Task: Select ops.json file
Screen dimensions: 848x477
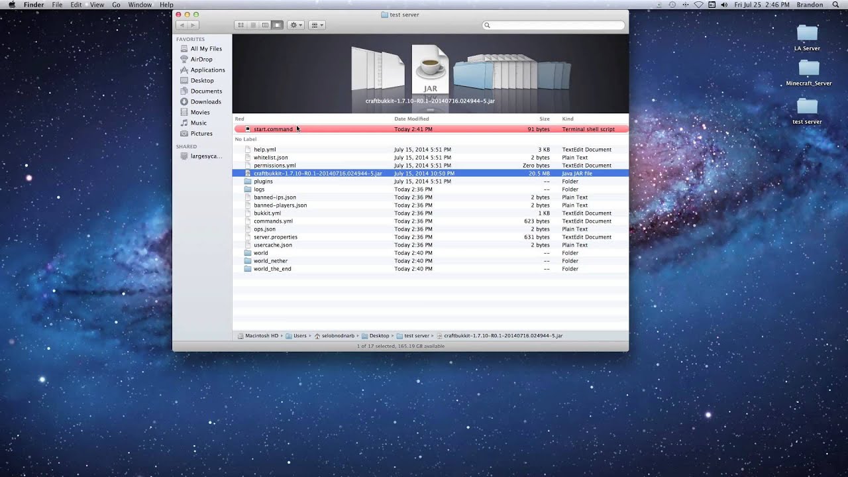Action: [431, 229]
